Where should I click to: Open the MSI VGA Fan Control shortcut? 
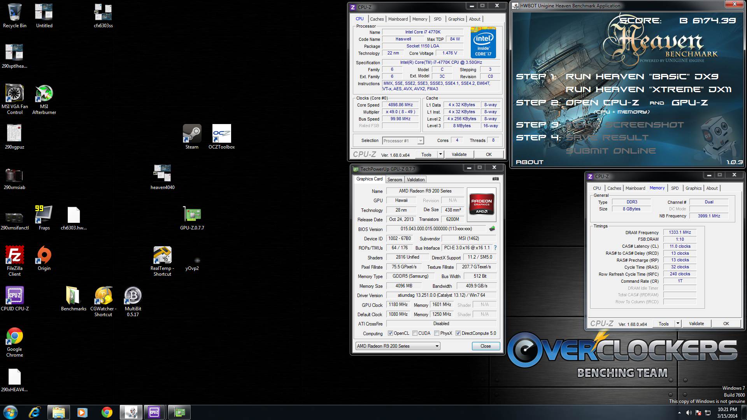click(x=15, y=99)
